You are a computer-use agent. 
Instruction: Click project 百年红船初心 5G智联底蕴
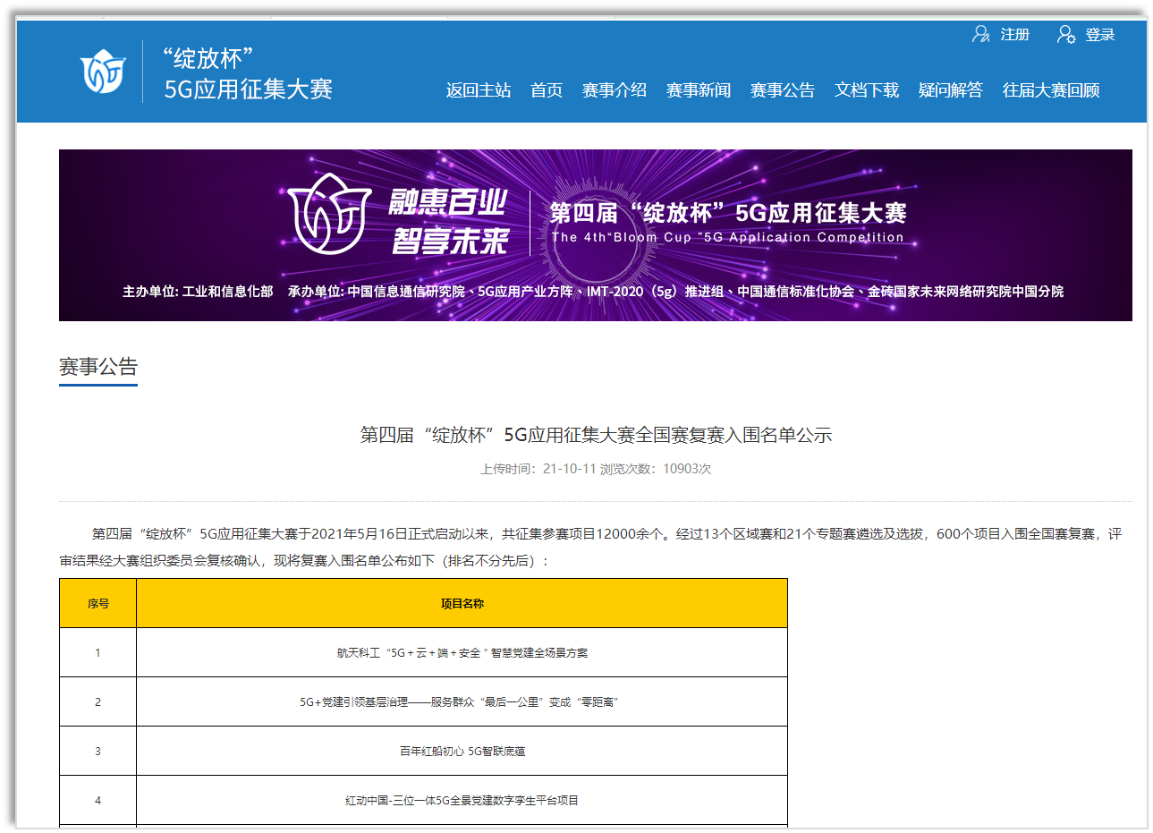click(462, 752)
